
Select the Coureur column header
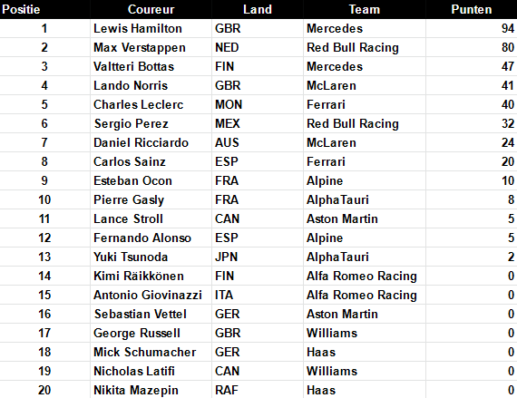151,9
